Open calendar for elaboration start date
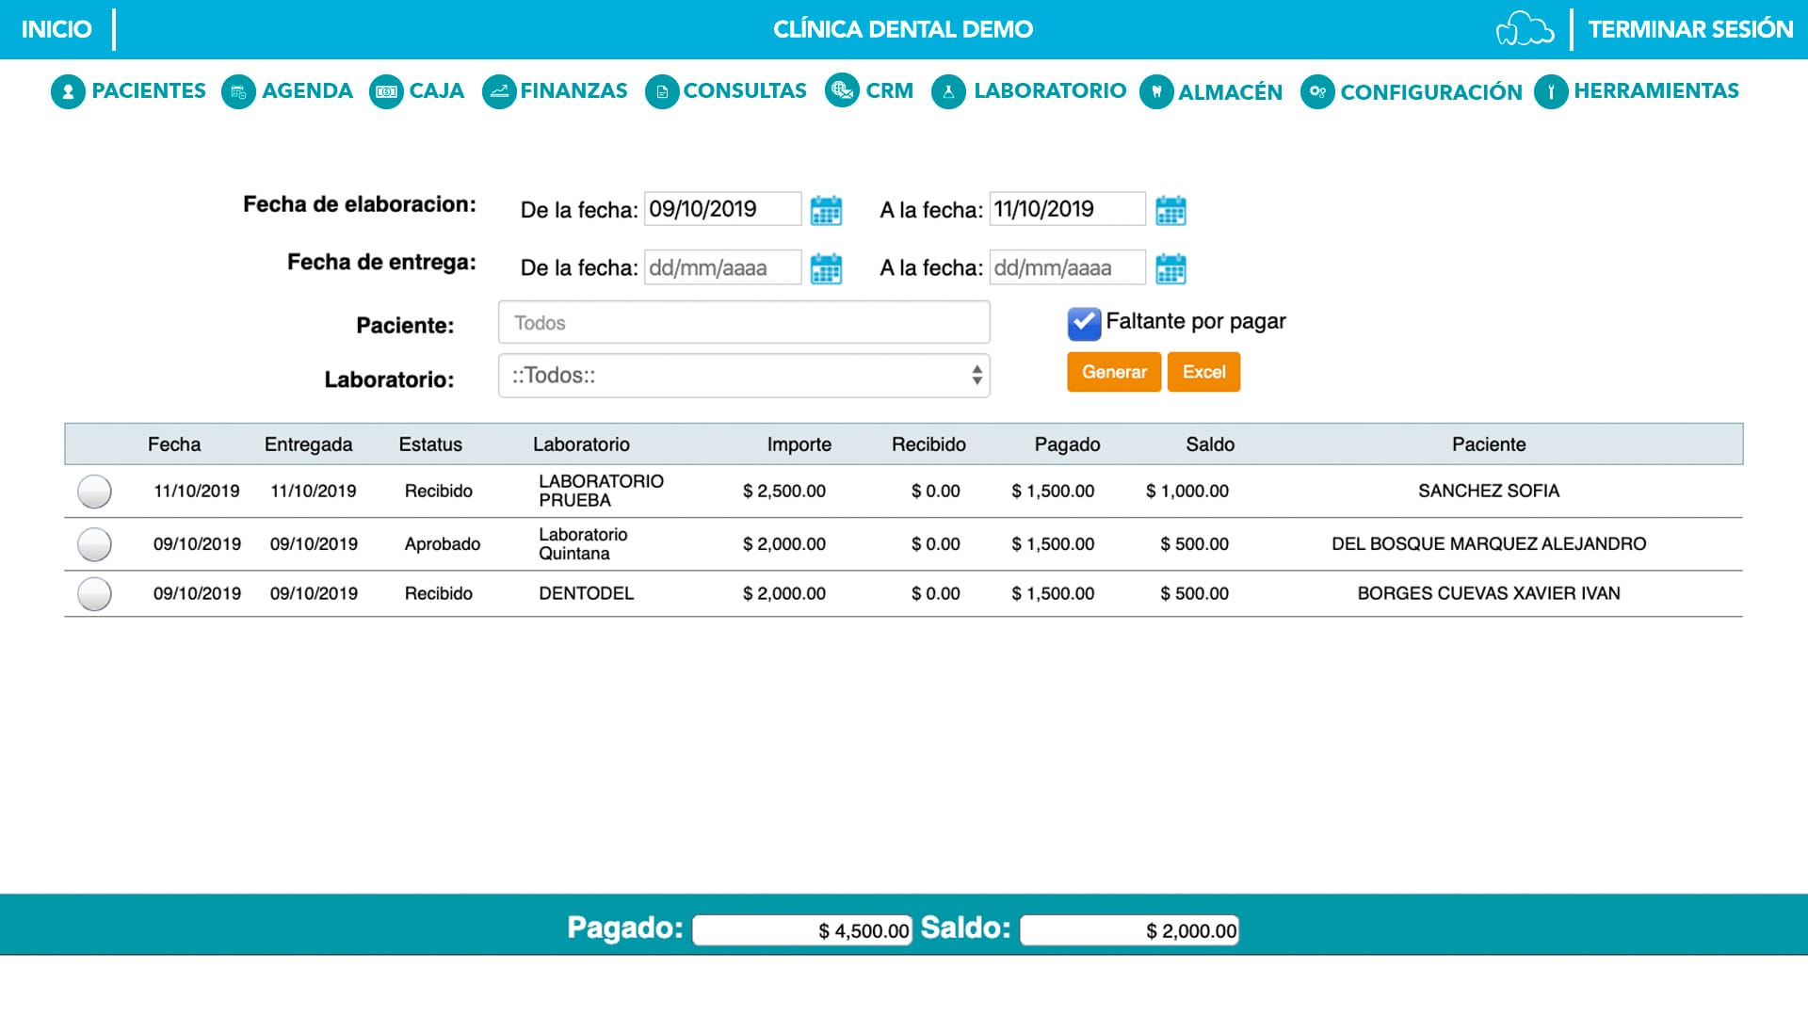The height and width of the screenshot is (1017, 1808). coord(826,210)
